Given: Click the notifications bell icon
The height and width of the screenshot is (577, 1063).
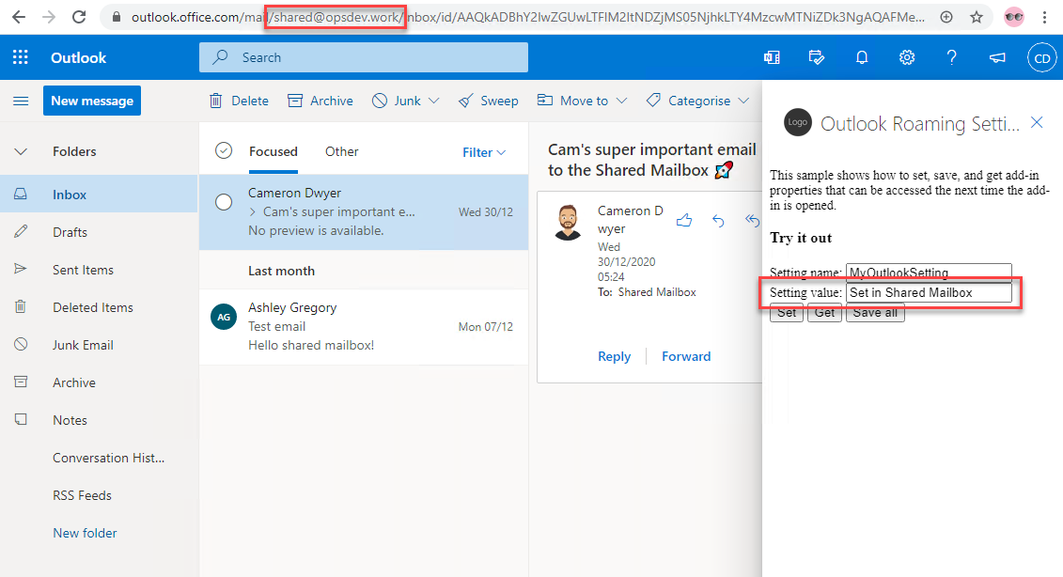Looking at the screenshot, I should tap(861, 57).
